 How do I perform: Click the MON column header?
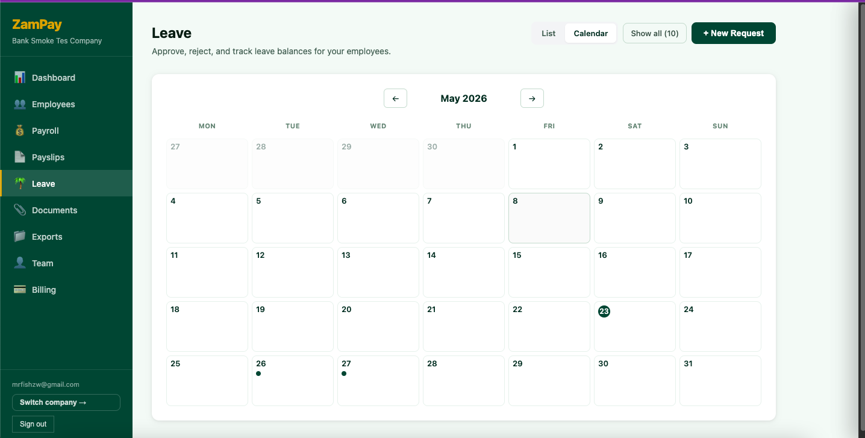207,126
